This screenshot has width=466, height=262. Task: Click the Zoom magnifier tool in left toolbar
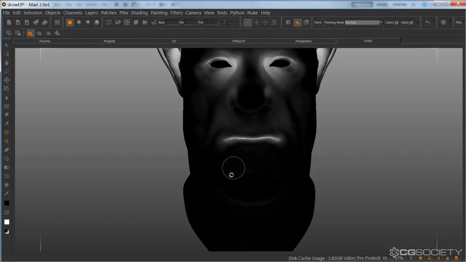point(7,71)
